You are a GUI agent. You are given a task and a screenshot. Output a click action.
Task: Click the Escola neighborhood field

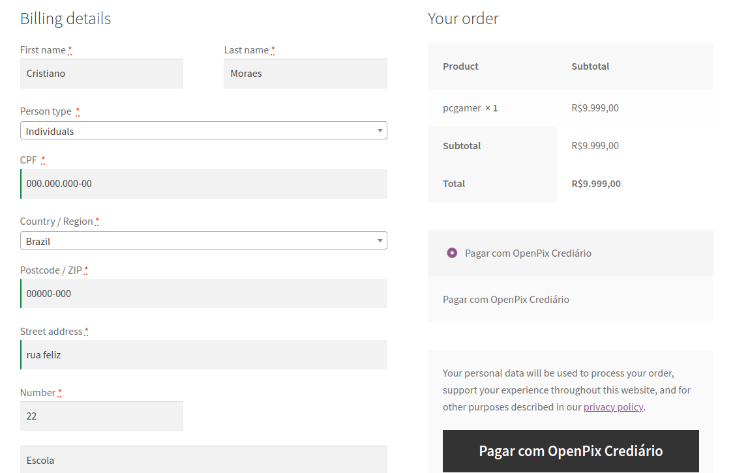(x=203, y=460)
